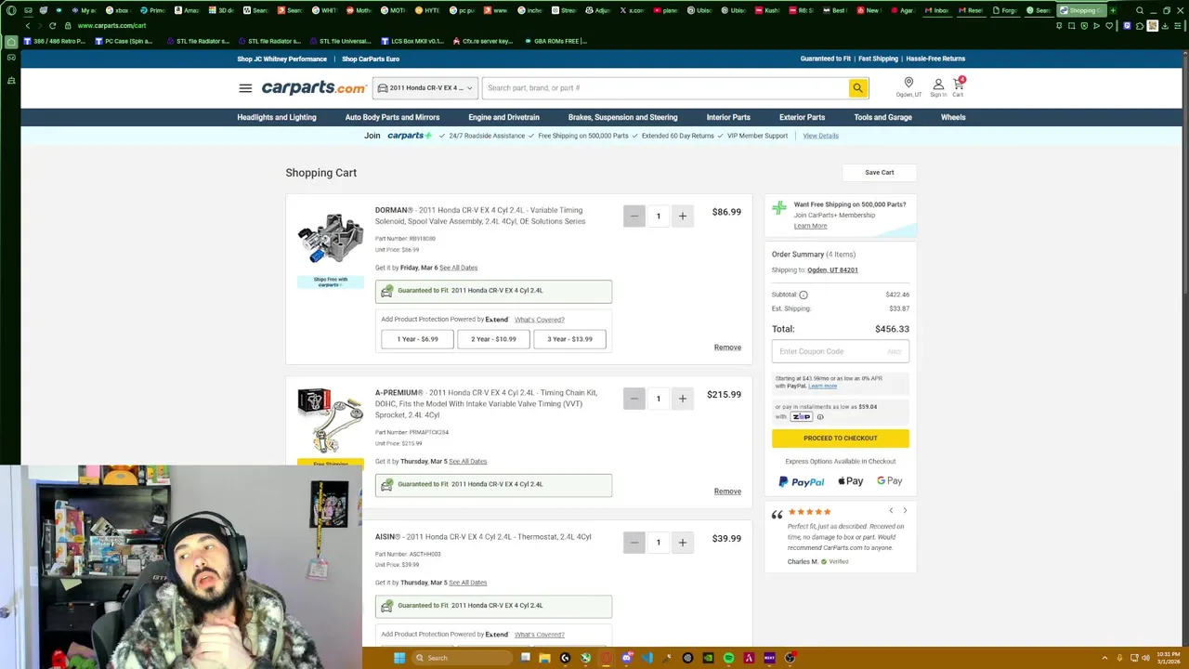The width and height of the screenshot is (1189, 669).
Task: Open Tools and Garage menu
Action: 882,118
